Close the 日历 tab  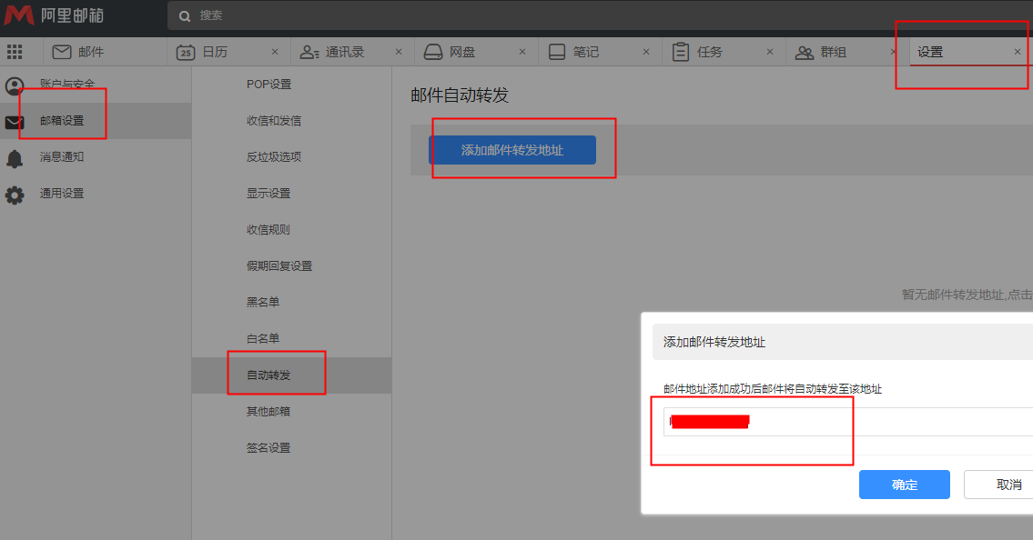275,52
